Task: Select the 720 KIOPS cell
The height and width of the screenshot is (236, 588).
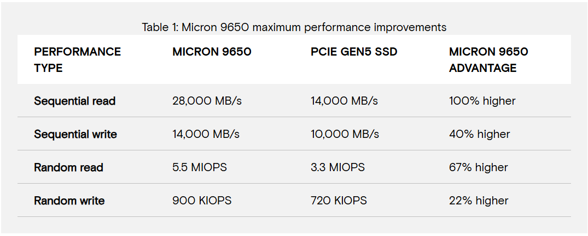Action: click(x=339, y=201)
